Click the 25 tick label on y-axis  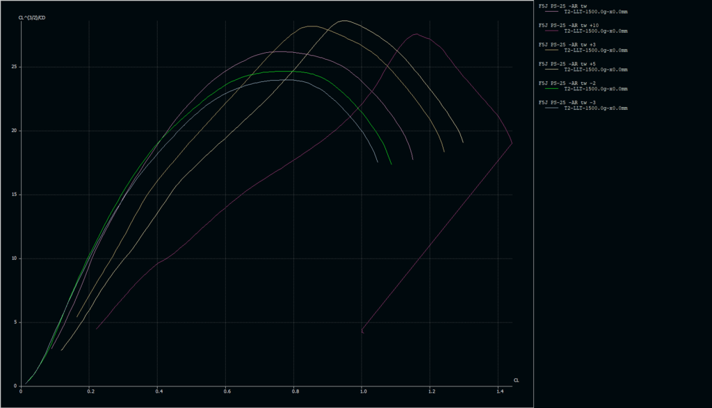pos(15,67)
